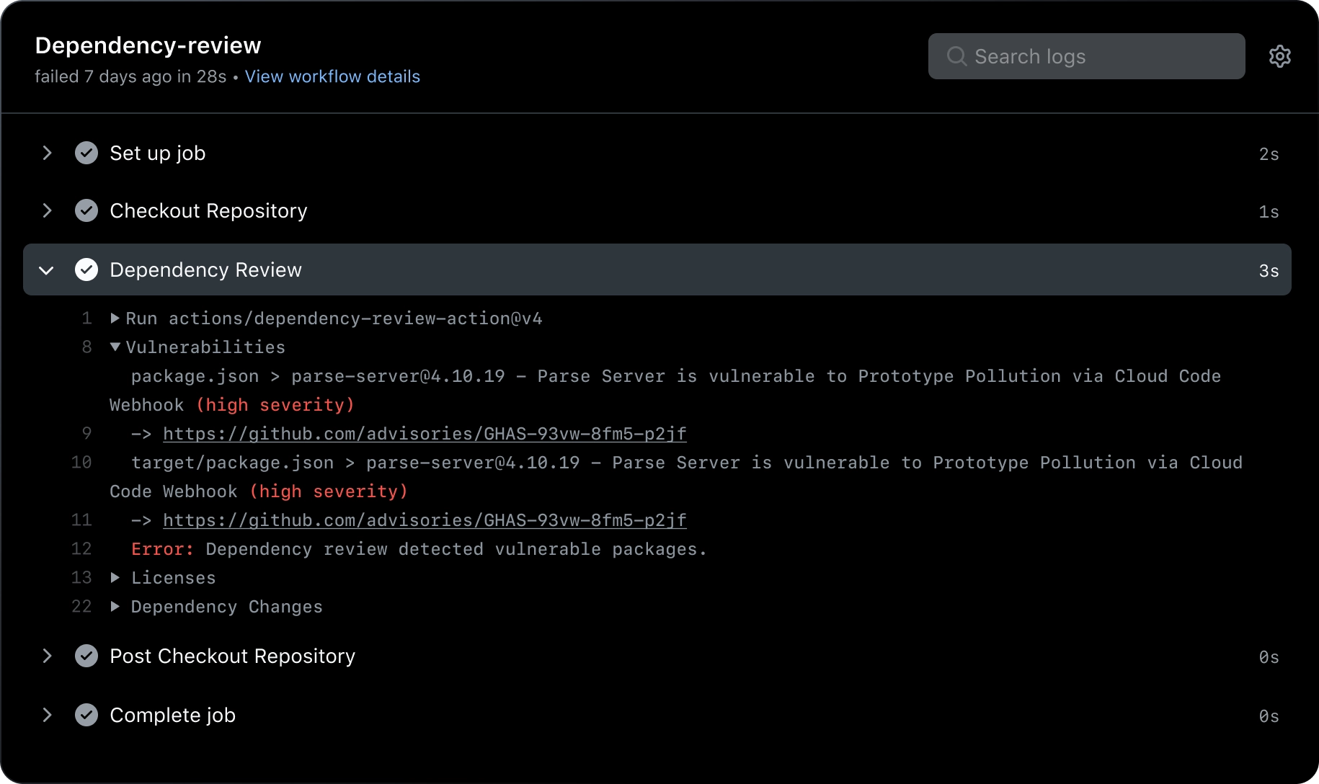
Task: Click the checkmark icon on the Dependency Review step header
Action: click(86, 269)
